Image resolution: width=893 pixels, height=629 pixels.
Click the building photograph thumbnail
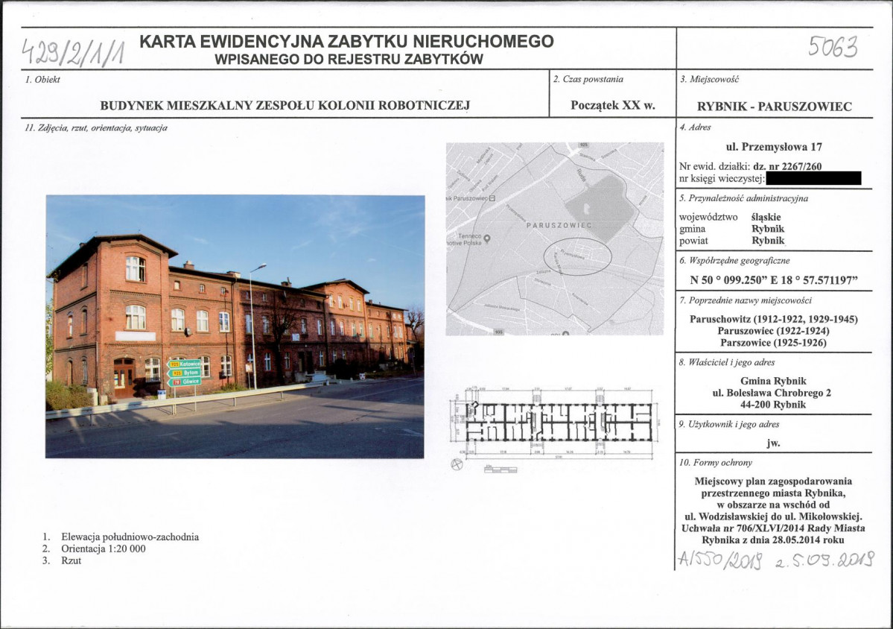[235, 326]
